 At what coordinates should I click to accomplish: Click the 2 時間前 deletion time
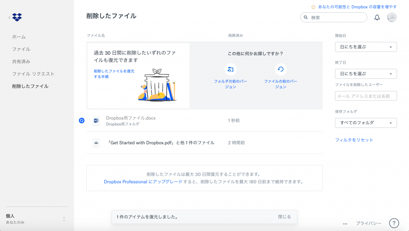click(236, 143)
